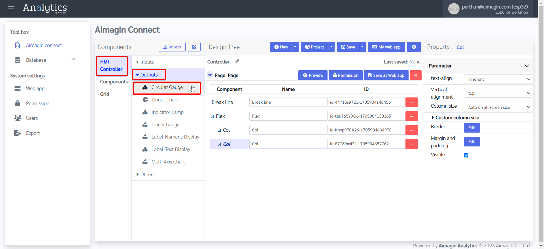This screenshot has width=544, height=249.
Task: Click the edit components pencil-square button
Action: 194,47
